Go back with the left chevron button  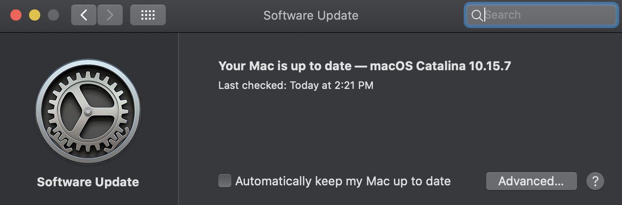(84, 15)
